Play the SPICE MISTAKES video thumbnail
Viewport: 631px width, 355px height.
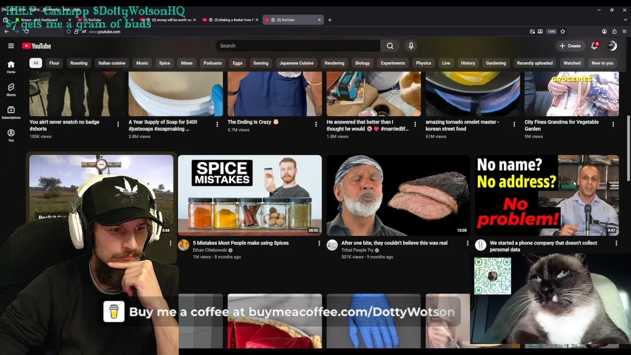250,195
